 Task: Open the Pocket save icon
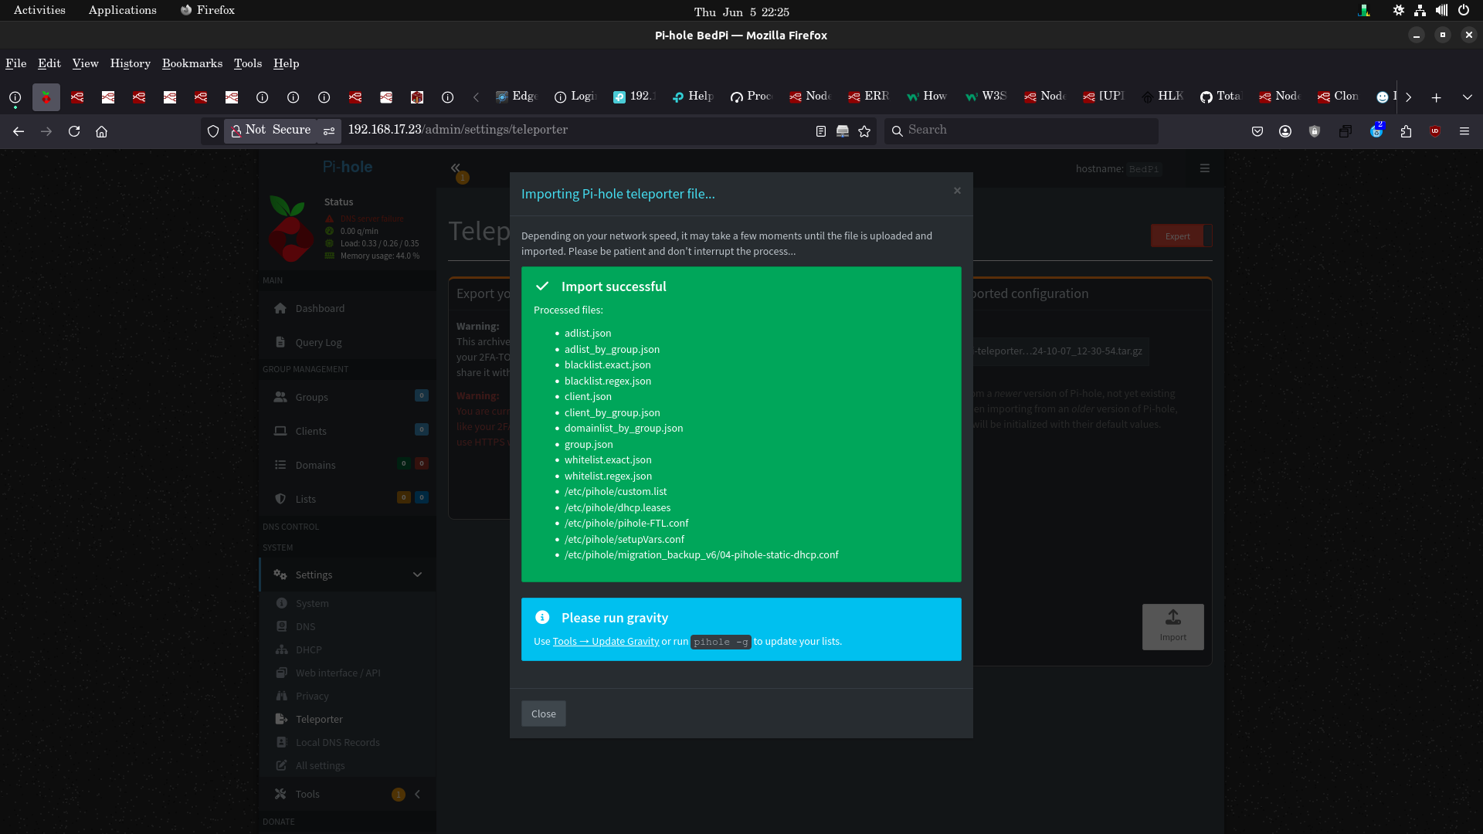pos(1257,131)
